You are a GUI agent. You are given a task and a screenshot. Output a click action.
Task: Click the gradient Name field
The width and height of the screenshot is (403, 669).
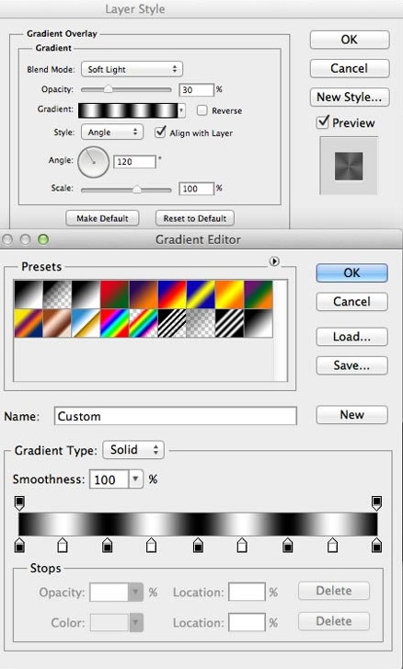(175, 416)
